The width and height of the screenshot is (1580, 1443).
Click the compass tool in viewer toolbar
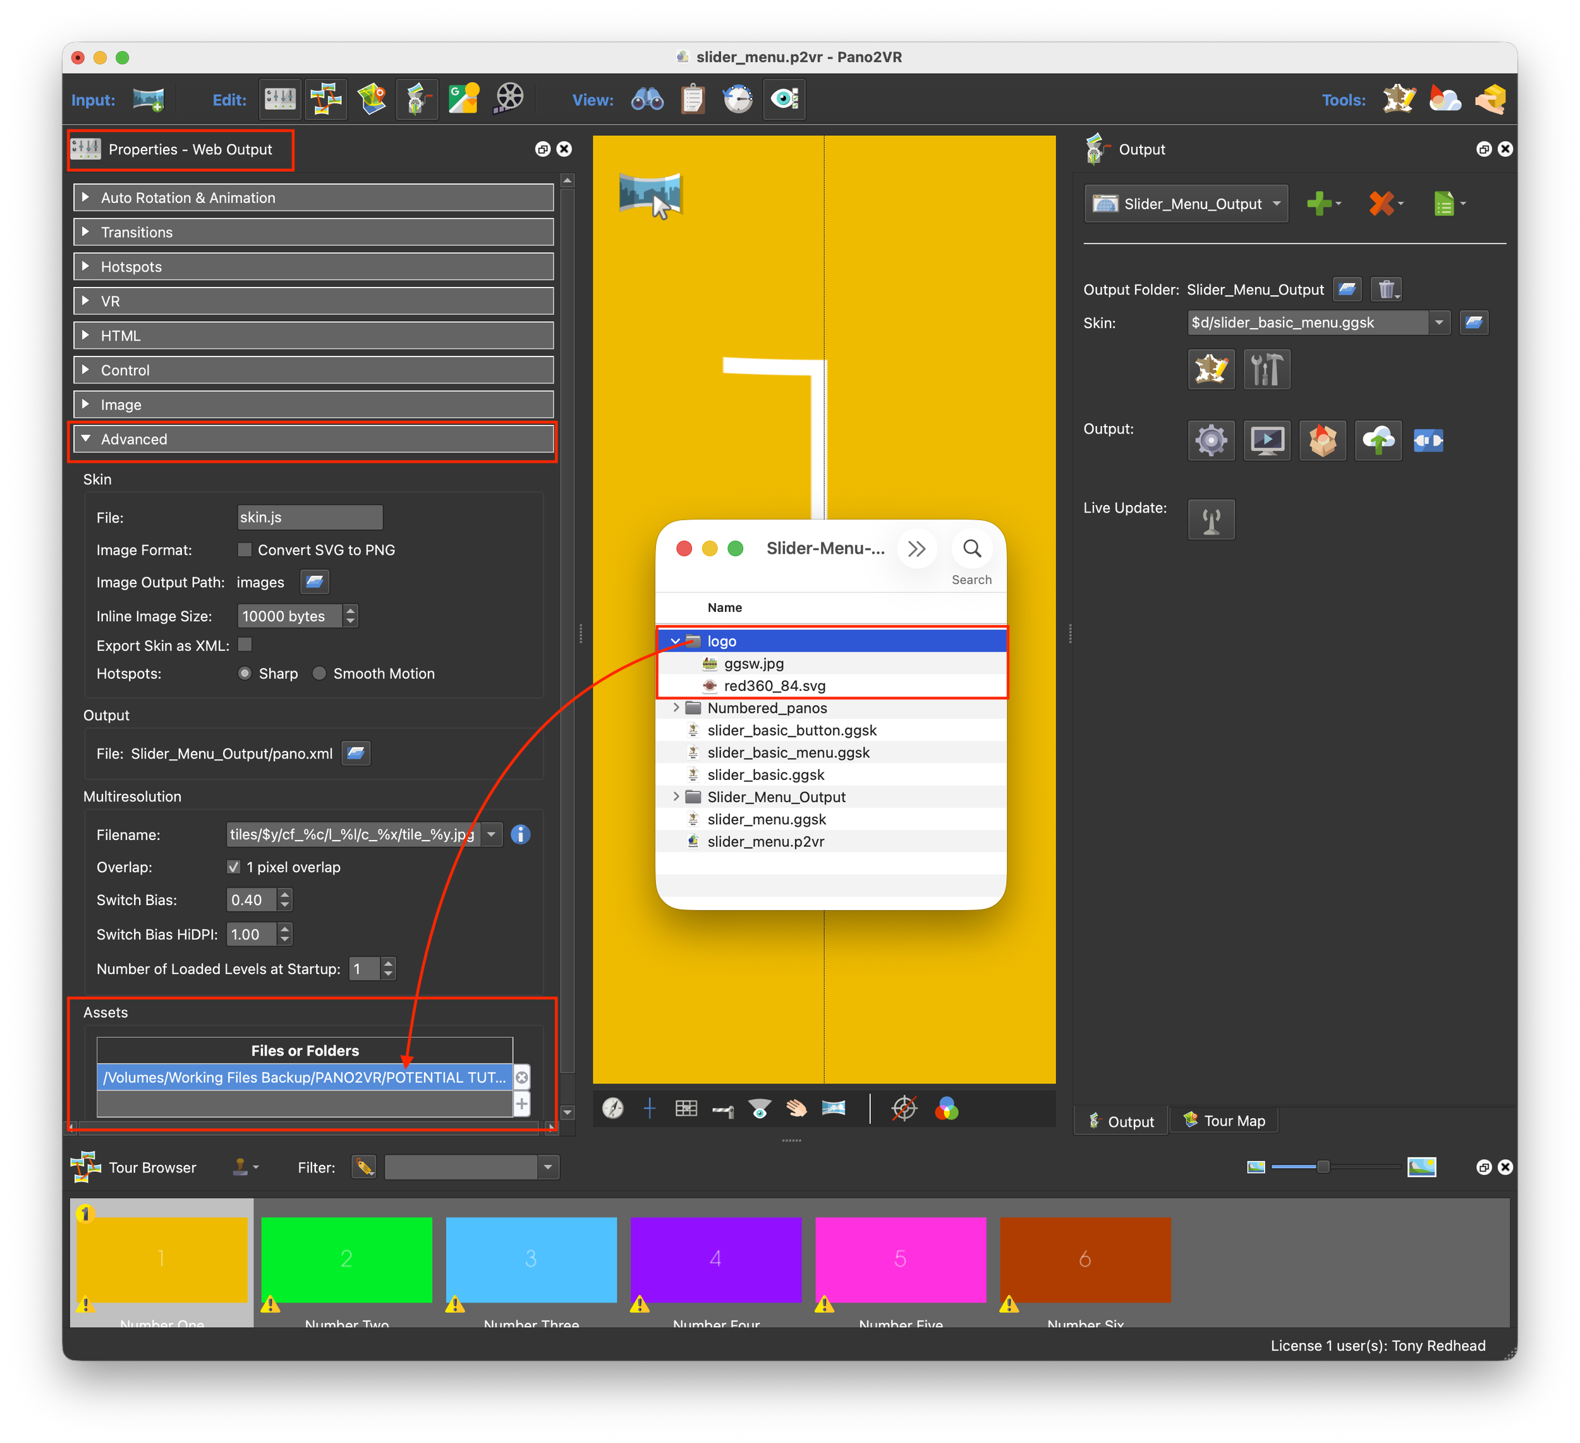613,1108
